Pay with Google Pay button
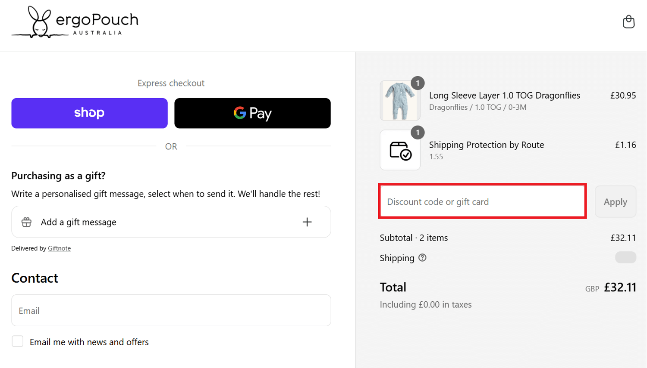This screenshot has width=647, height=368. 252,113
